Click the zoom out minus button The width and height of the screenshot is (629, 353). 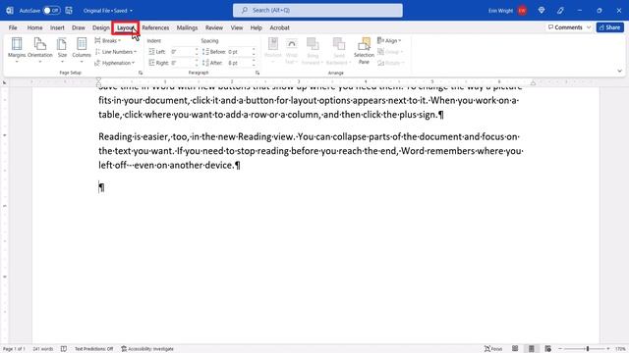(x=561, y=349)
